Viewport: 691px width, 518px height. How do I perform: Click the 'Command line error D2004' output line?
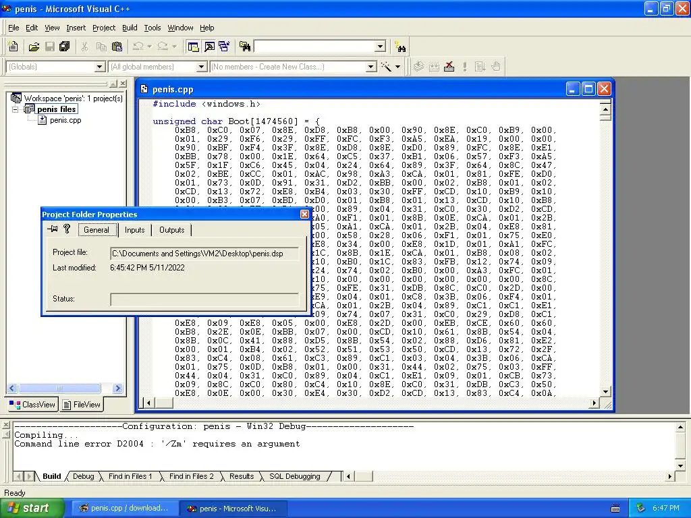pos(157,444)
